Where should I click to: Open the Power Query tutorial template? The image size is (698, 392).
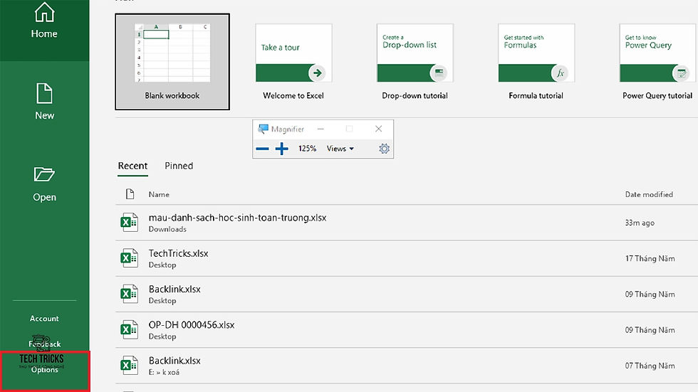(657, 62)
